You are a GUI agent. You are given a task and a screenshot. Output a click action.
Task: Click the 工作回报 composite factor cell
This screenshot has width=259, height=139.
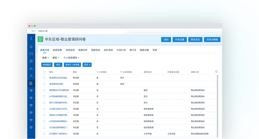click(171, 134)
